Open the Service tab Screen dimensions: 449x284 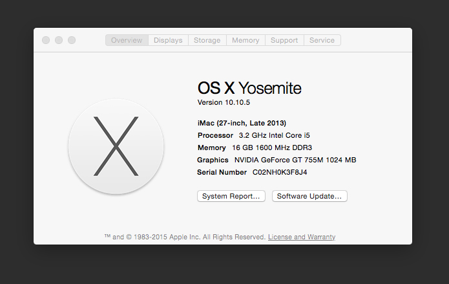pos(322,40)
